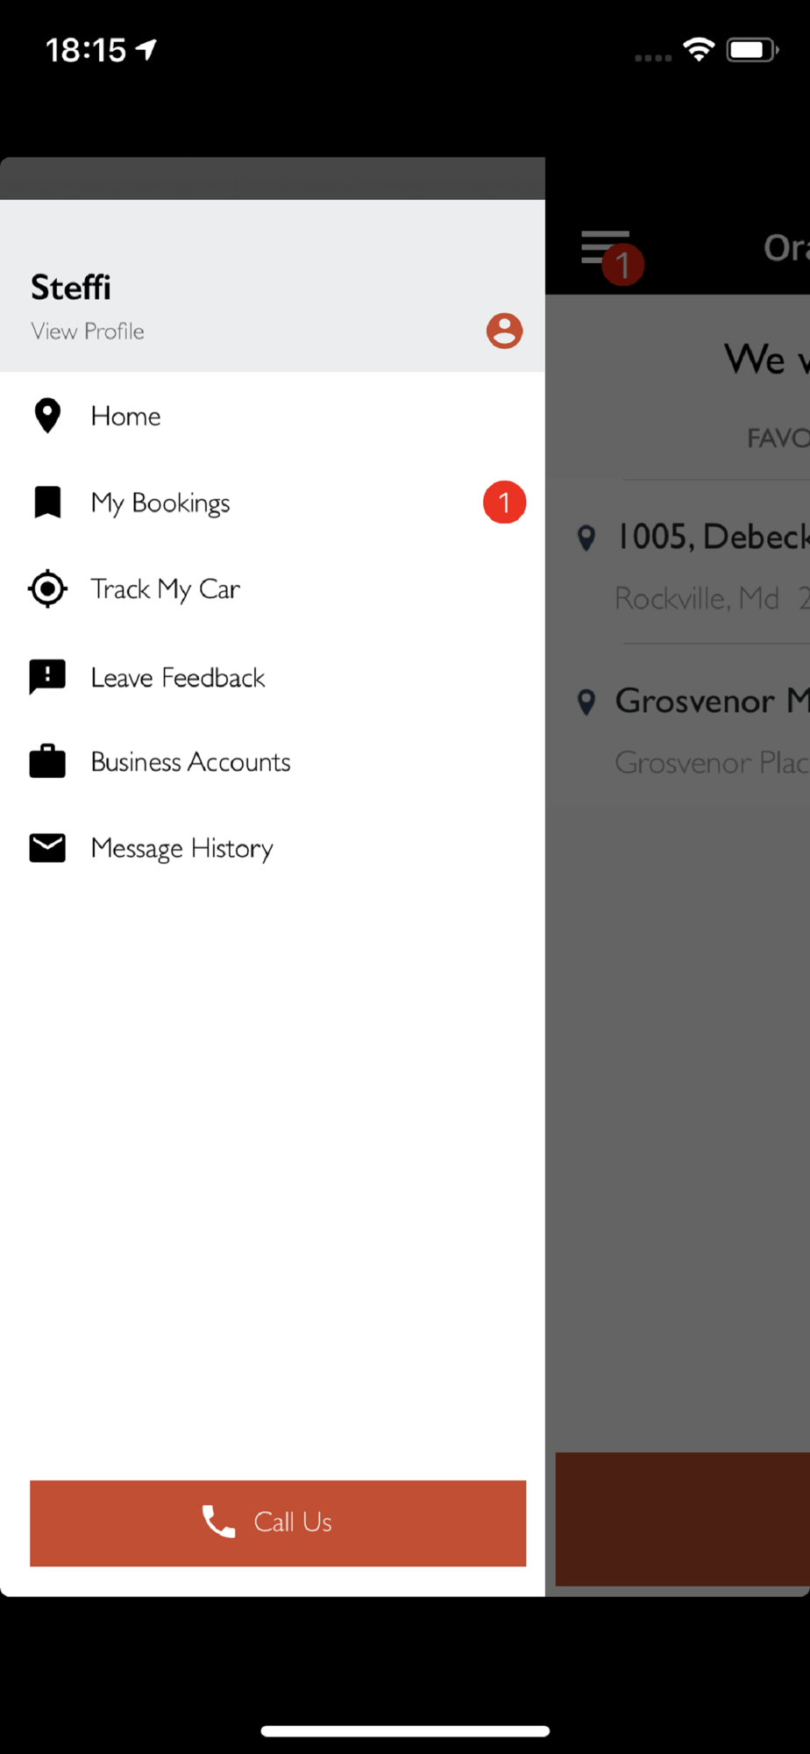The width and height of the screenshot is (810, 1754).
Task: Tap the hamburger menu icon with badge
Action: click(x=607, y=249)
